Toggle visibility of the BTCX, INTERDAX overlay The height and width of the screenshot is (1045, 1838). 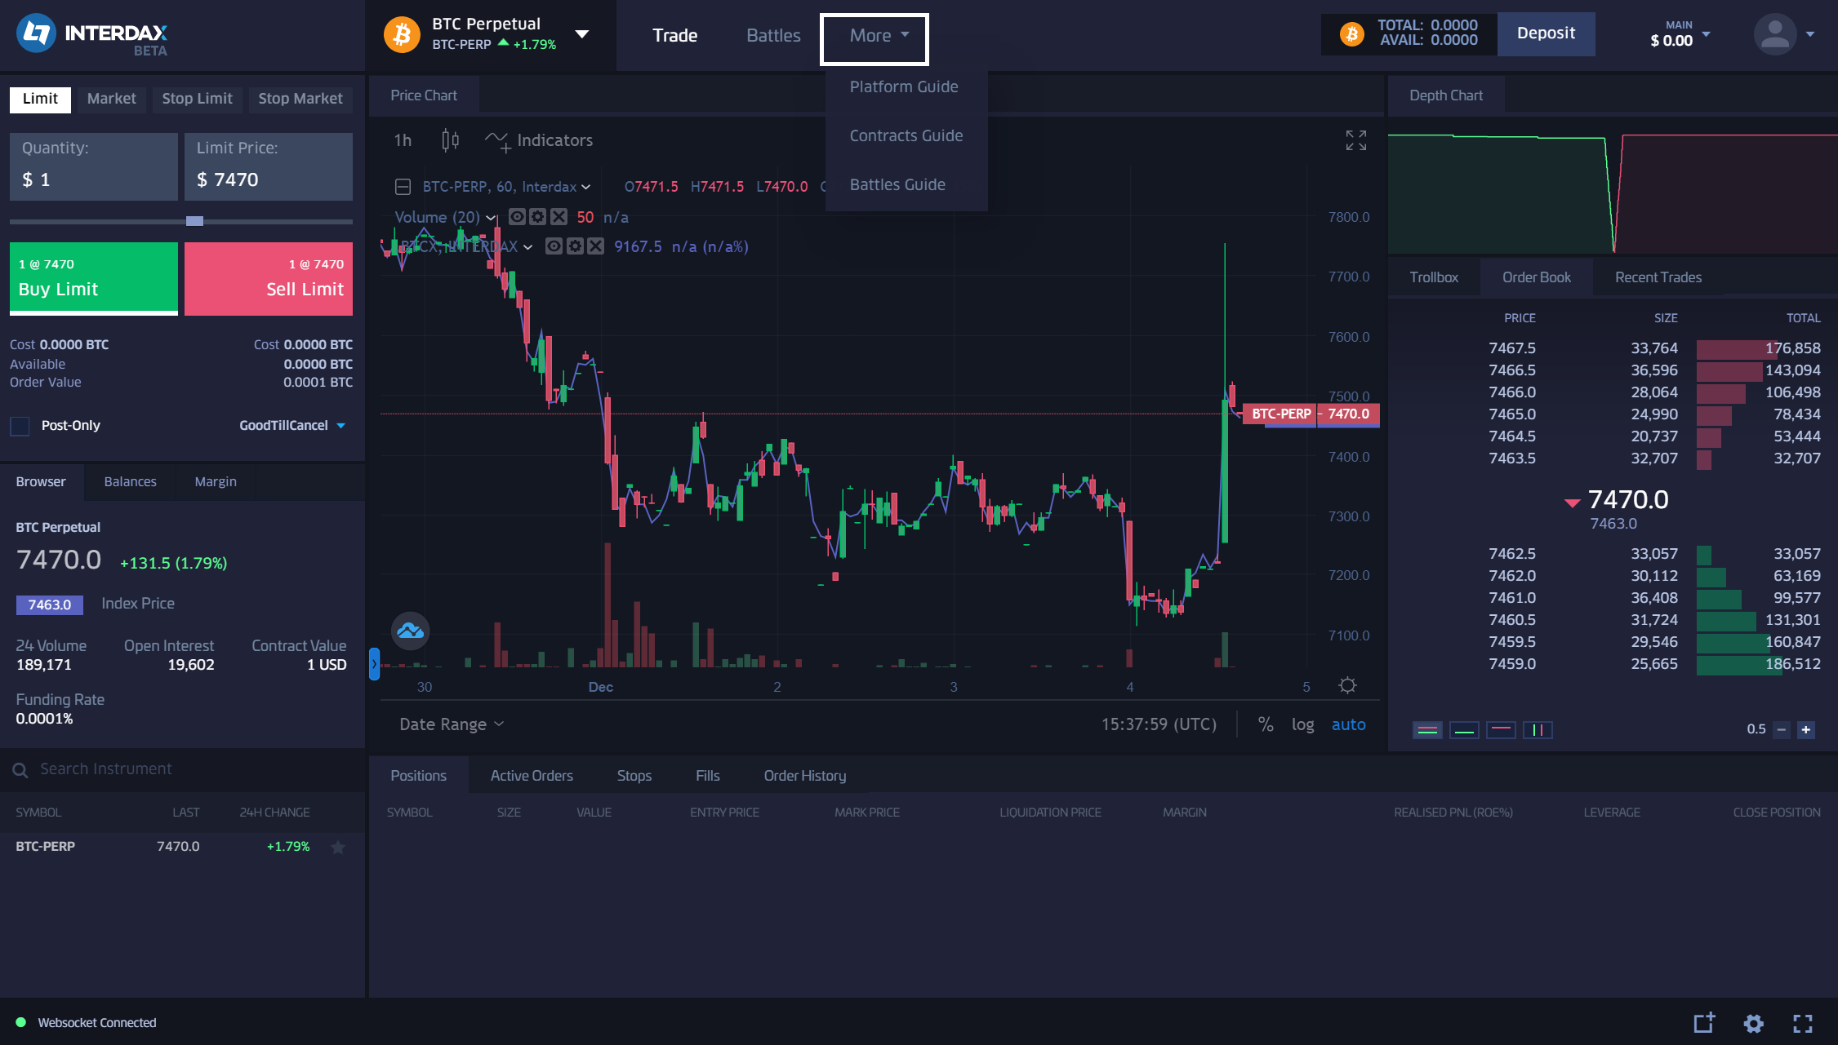(x=554, y=246)
